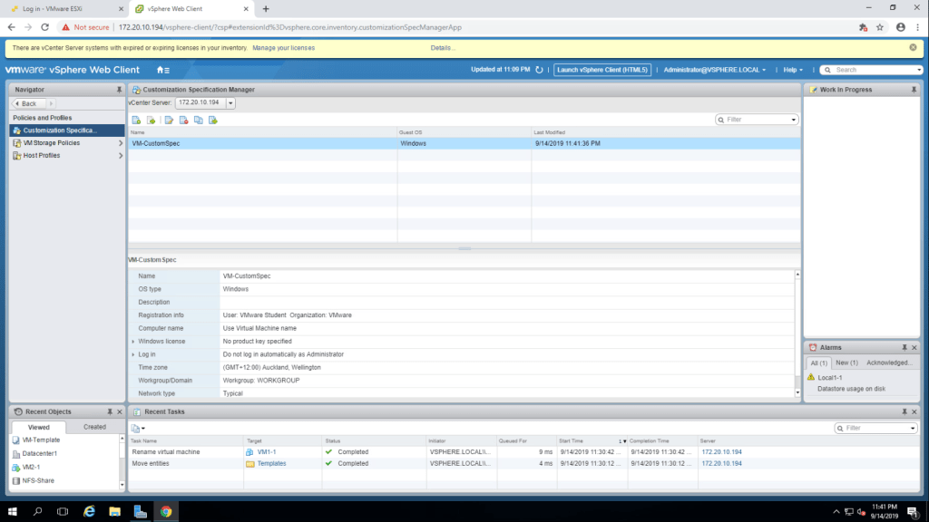
Task: Click the Manage your licenses link
Action: pyautogui.click(x=283, y=48)
